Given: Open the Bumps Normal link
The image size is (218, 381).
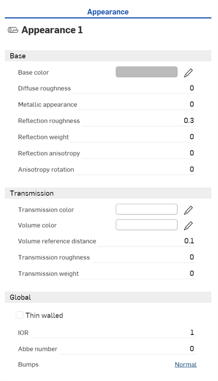Looking at the screenshot, I should coord(186,365).
